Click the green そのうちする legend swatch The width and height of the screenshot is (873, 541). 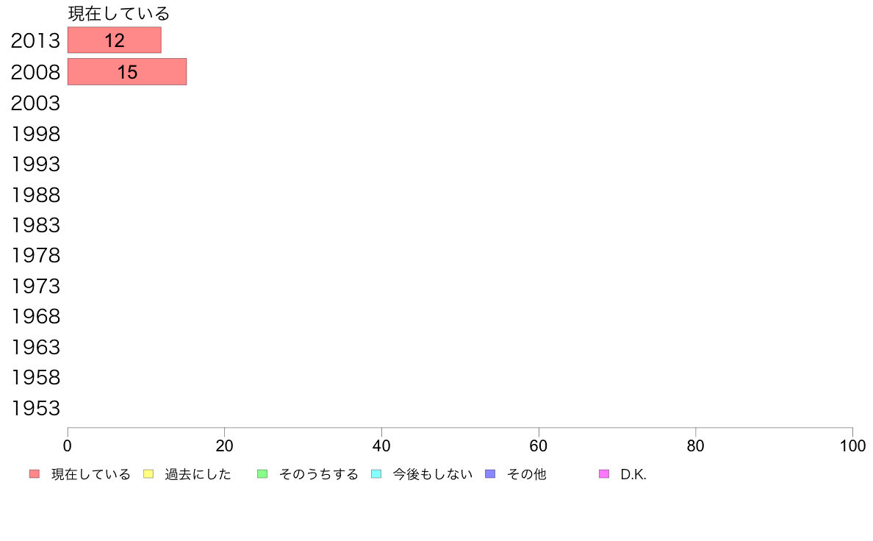(262, 474)
